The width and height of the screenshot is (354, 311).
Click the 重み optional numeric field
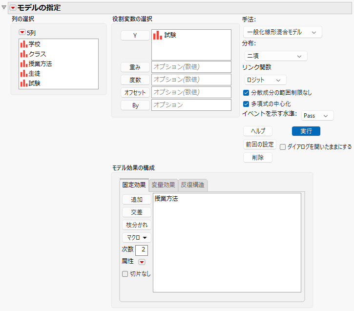pos(191,67)
